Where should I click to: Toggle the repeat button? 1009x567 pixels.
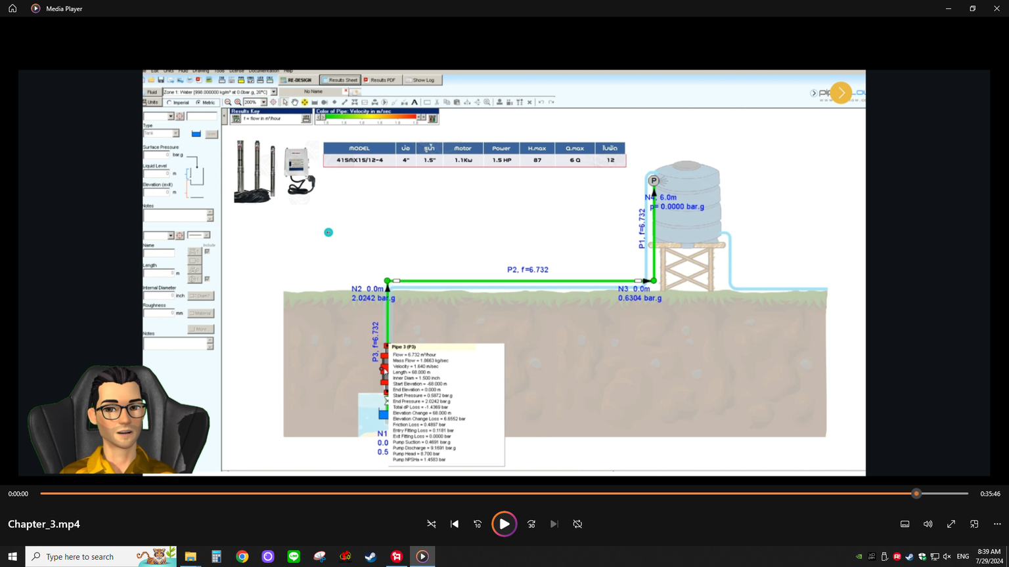tap(577, 524)
